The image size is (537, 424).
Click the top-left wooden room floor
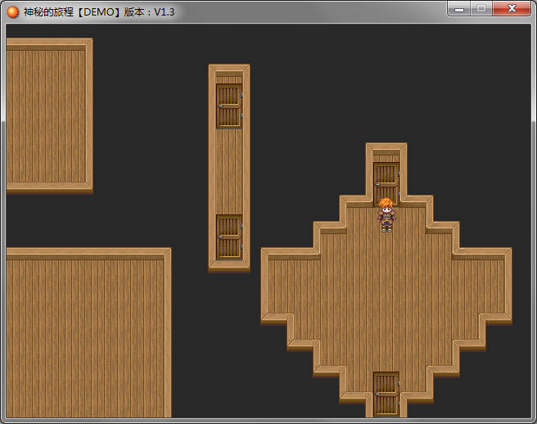pos(46,115)
